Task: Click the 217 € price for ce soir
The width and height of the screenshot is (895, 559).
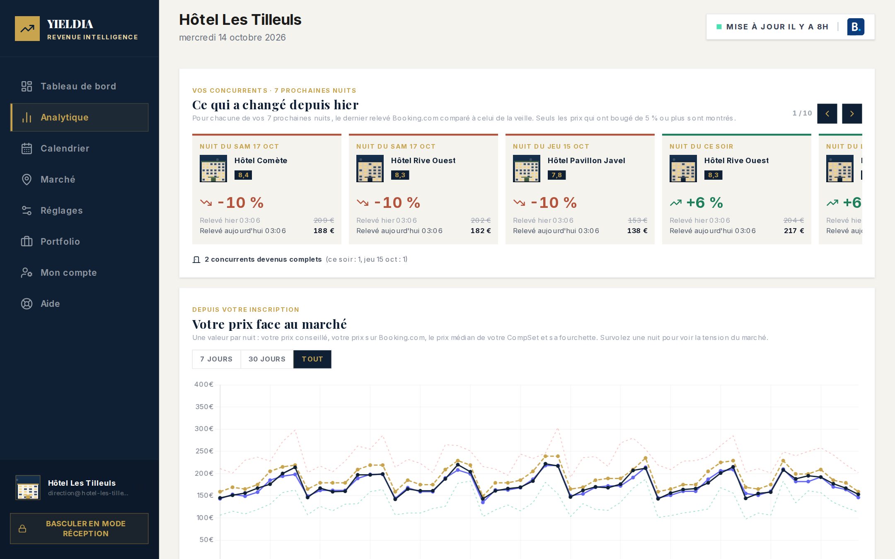Action: pyautogui.click(x=794, y=231)
